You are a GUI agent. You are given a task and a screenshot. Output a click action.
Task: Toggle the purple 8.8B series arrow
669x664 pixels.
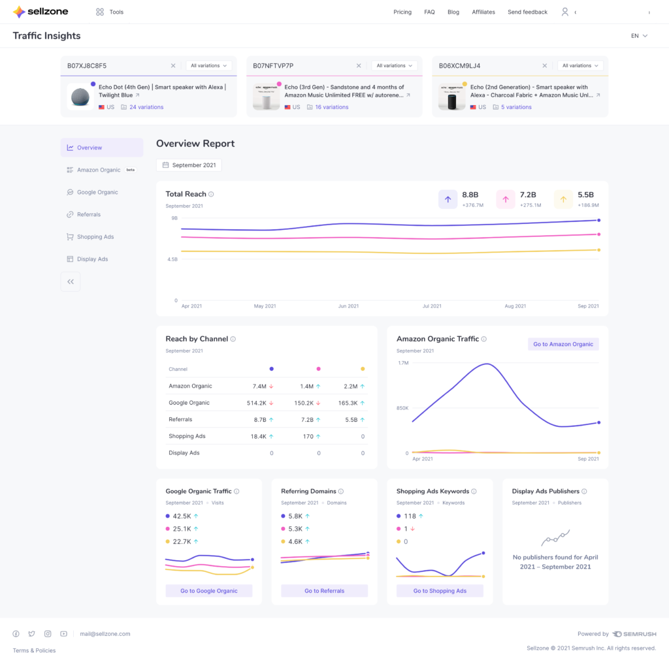click(x=448, y=200)
